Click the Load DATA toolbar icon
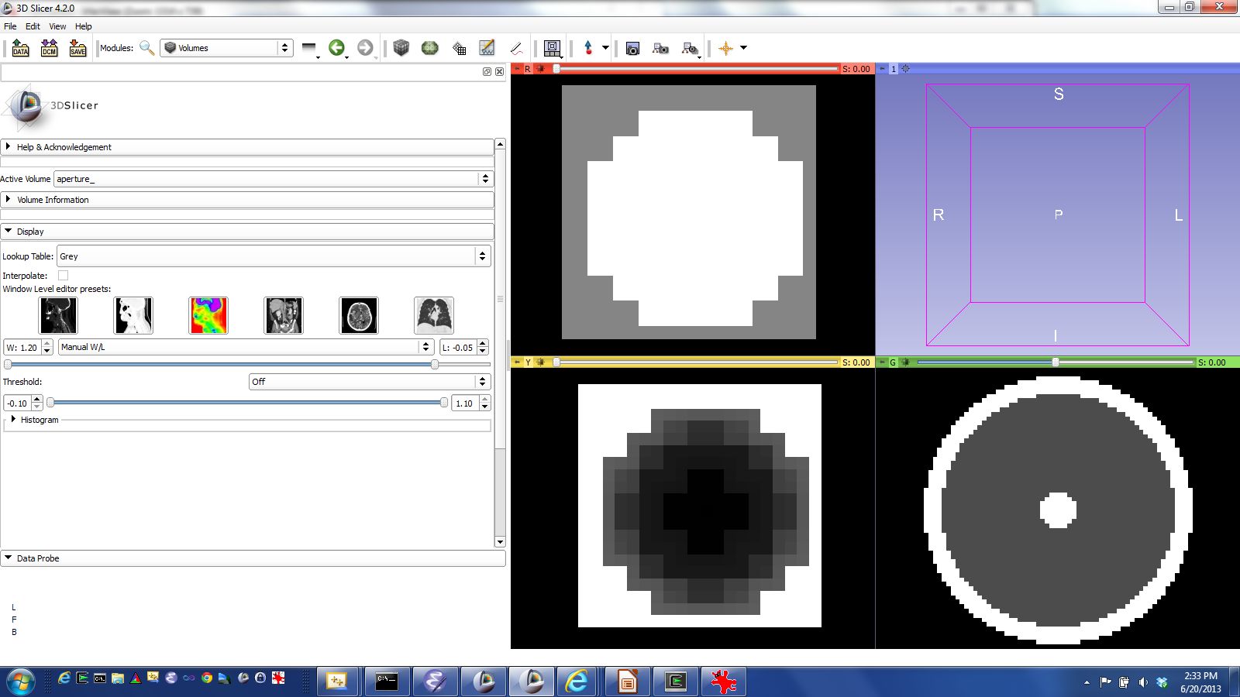Screen dimensions: 1240x697 point(21,48)
